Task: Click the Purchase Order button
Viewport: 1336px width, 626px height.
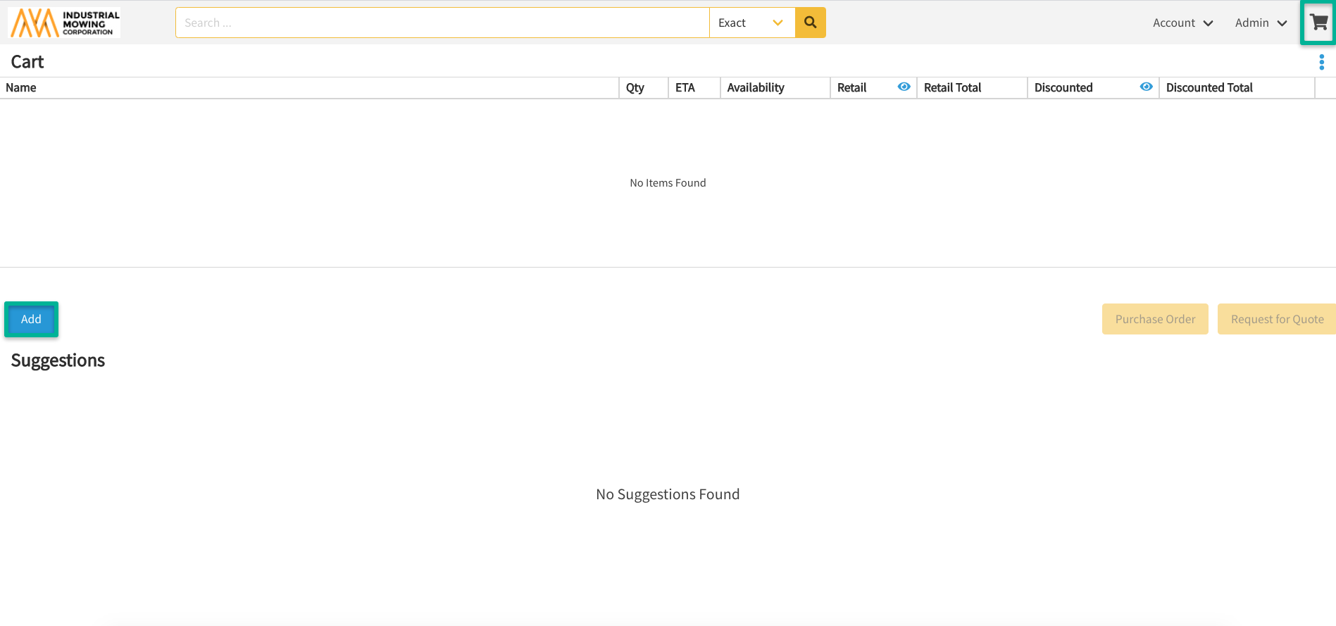Action: [x=1155, y=319]
